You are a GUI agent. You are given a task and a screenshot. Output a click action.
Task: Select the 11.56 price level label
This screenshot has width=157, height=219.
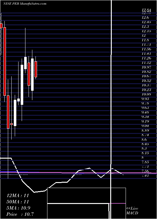coord(146,49)
